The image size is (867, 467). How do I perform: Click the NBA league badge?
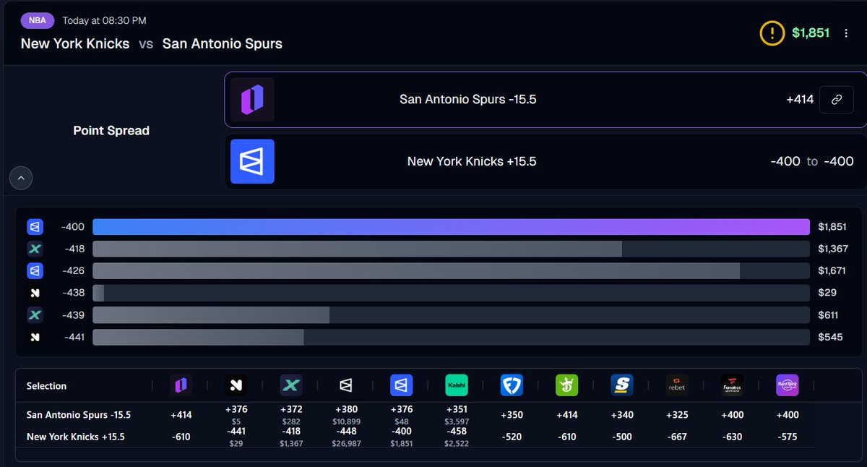pos(38,20)
